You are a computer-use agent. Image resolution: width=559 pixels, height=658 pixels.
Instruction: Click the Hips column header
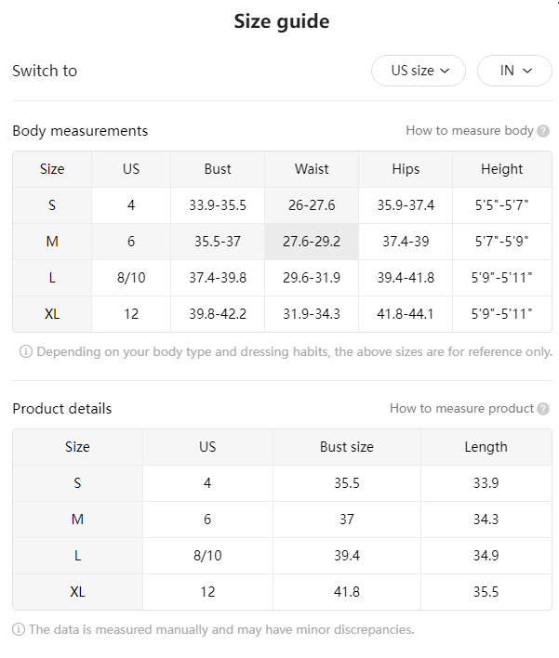(406, 169)
